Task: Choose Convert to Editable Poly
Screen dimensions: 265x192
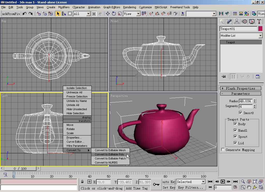Action: [x=109, y=154]
